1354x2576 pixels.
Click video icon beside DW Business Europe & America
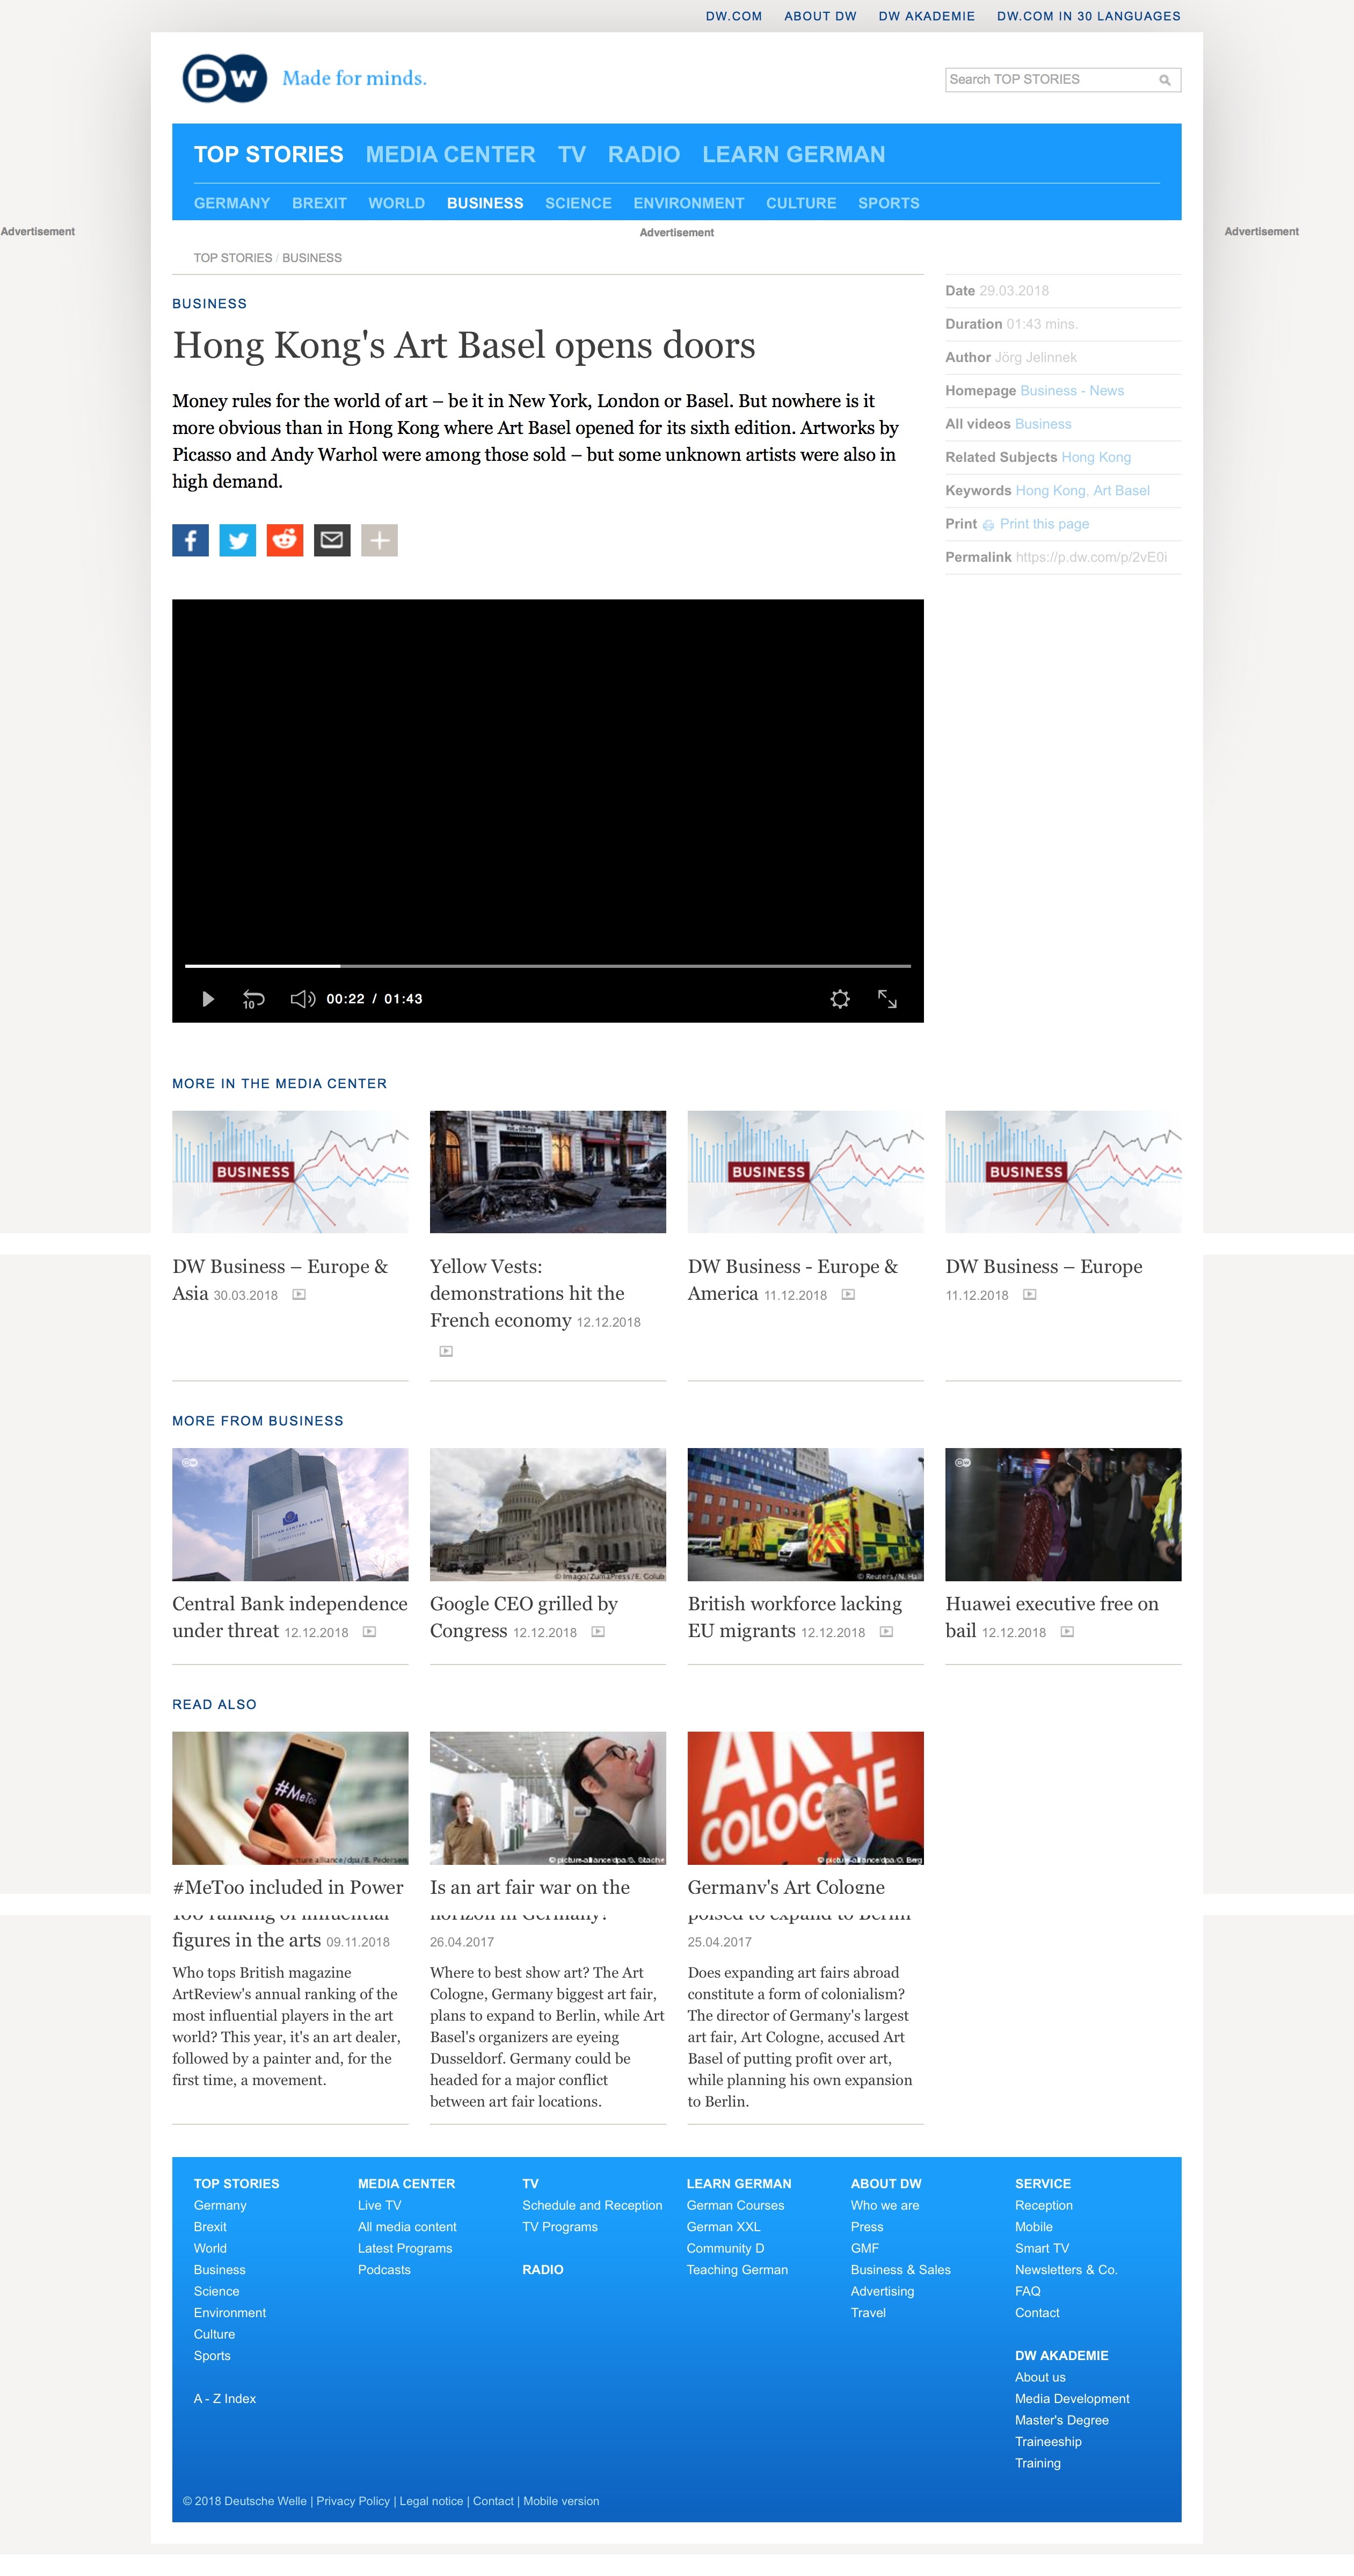coord(848,1295)
